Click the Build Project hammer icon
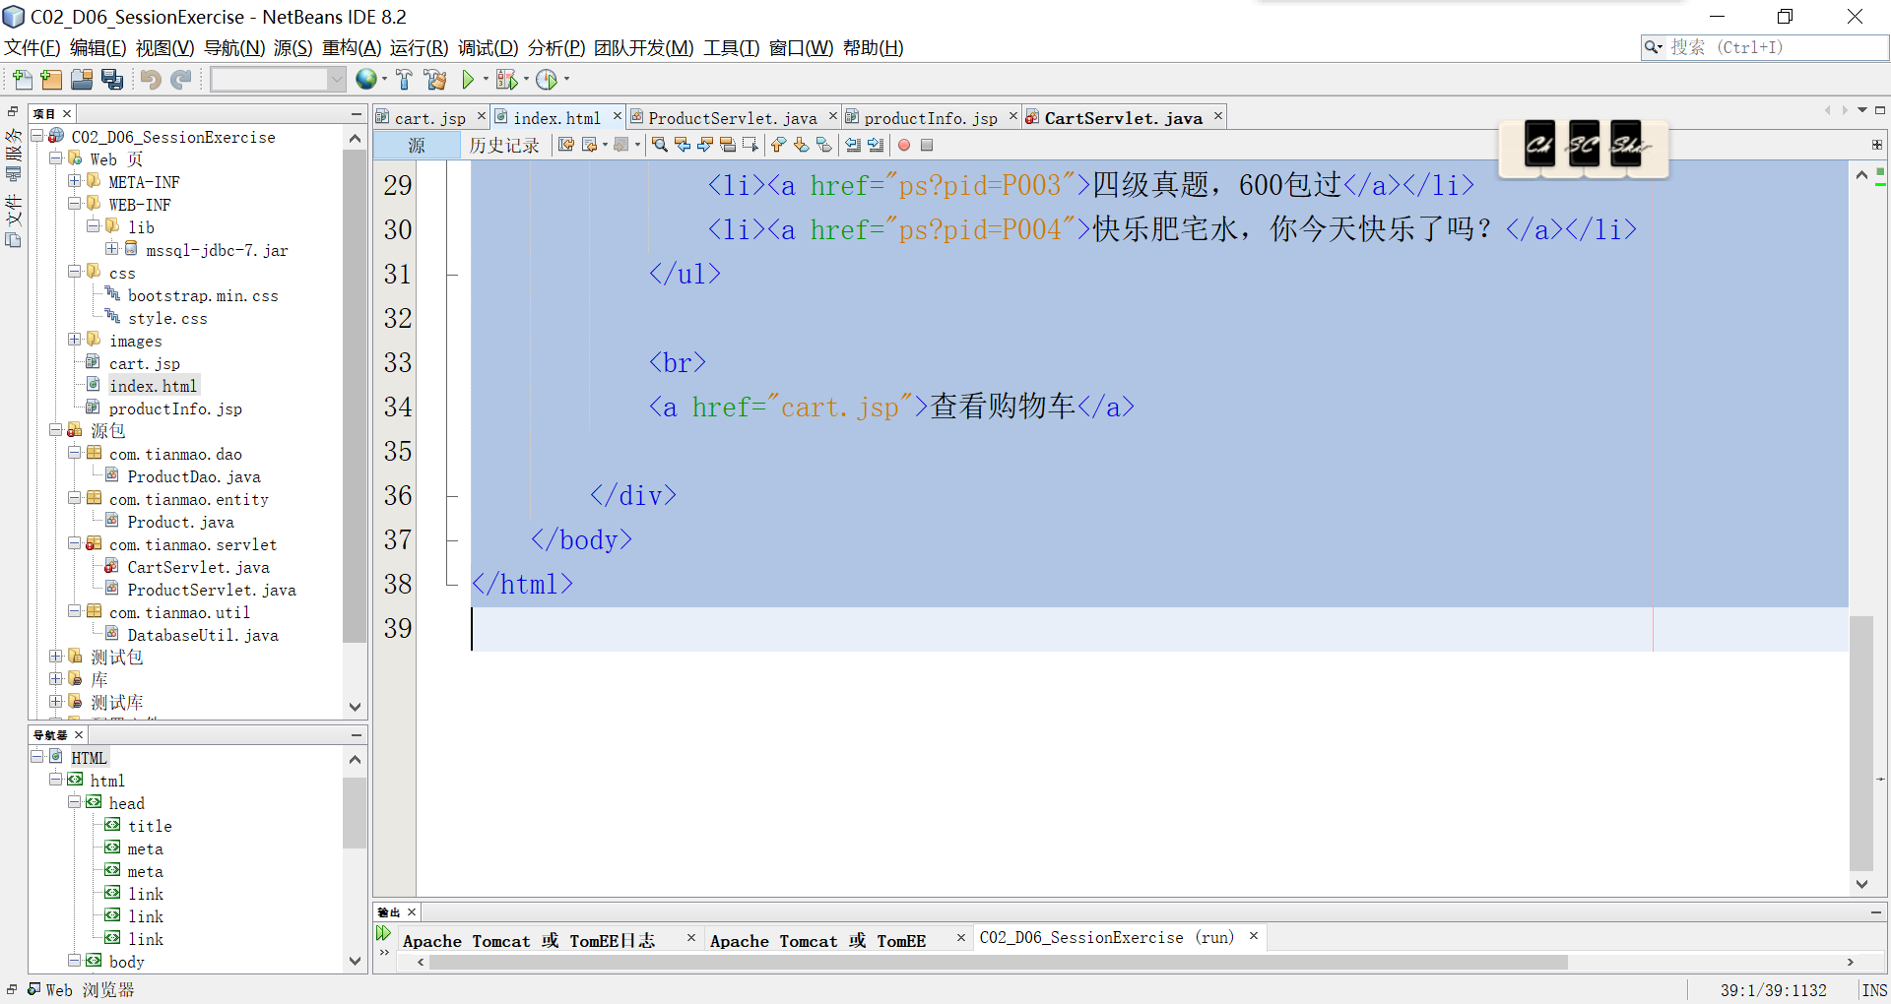This screenshot has width=1891, height=1004. pyautogui.click(x=404, y=80)
